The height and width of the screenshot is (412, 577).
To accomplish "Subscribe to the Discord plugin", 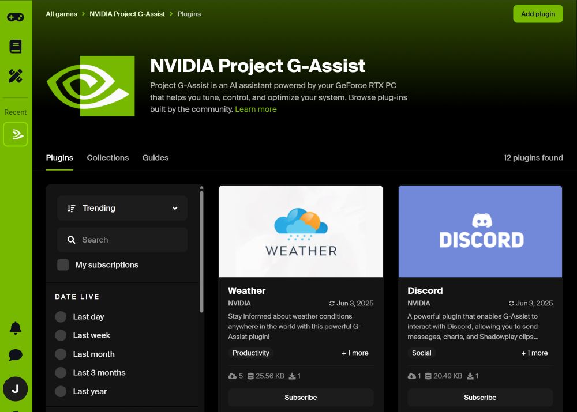I will click(x=480, y=397).
